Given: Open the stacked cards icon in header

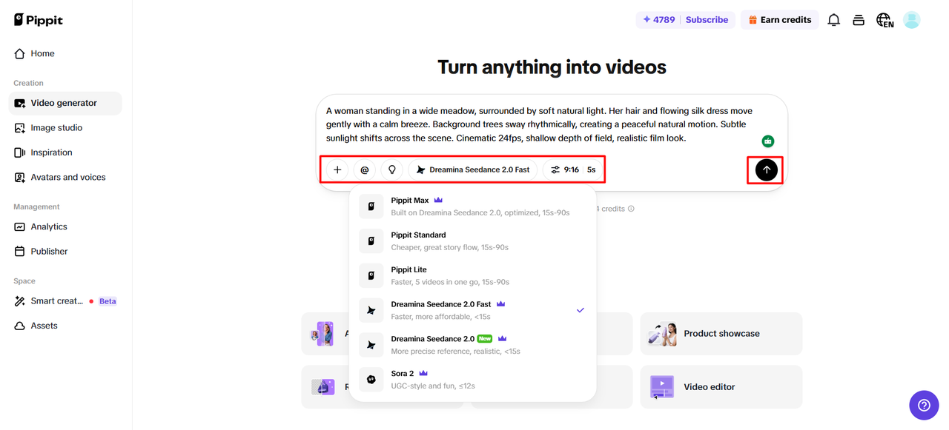Looking at the screenshot, I should [x=859, y=20].
